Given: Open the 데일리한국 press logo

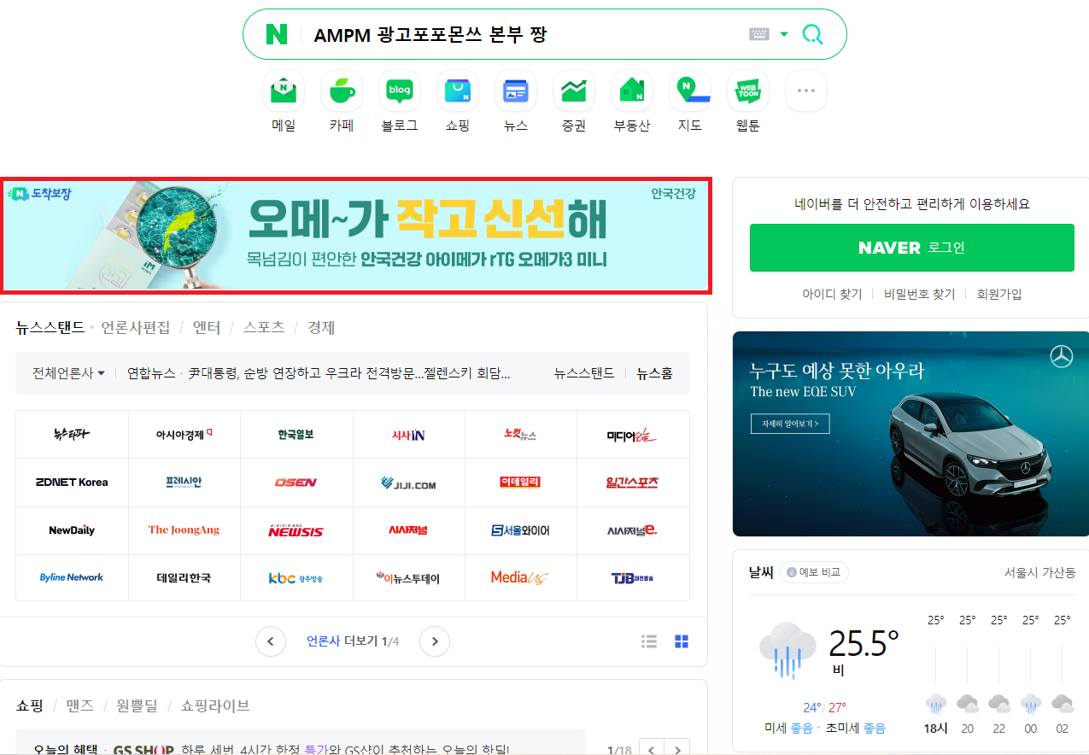Looking at the screenshot, I should point(184,578).
